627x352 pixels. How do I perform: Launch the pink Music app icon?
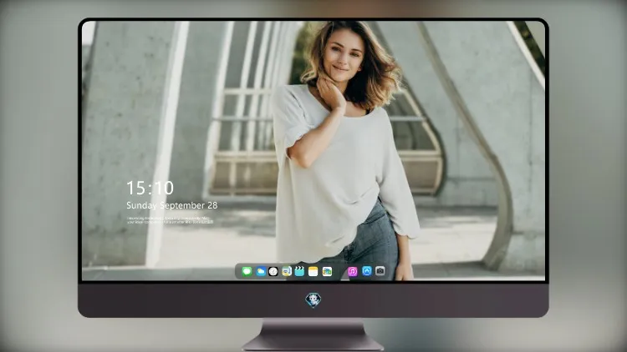[x=353, y=271]
